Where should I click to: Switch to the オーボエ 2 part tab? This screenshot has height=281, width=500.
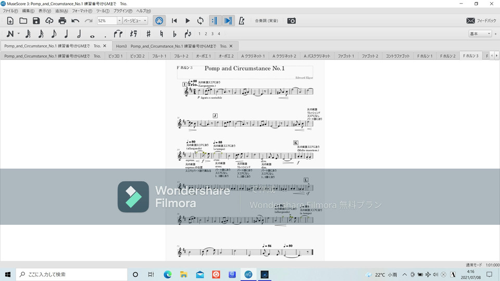point(226,56)
